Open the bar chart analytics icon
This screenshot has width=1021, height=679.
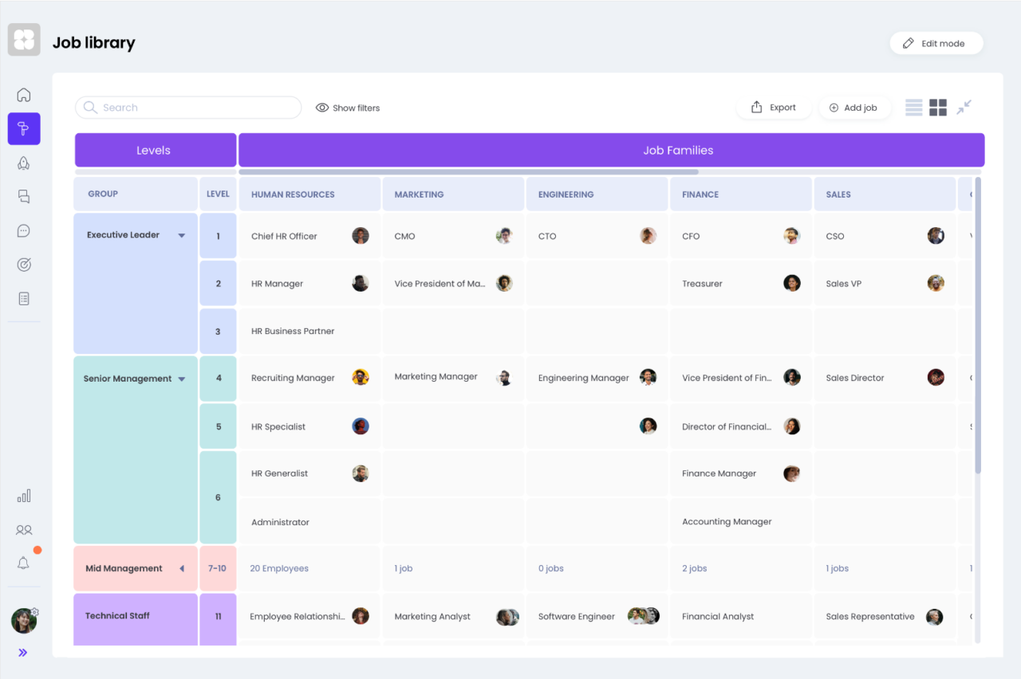click(24, 496)
